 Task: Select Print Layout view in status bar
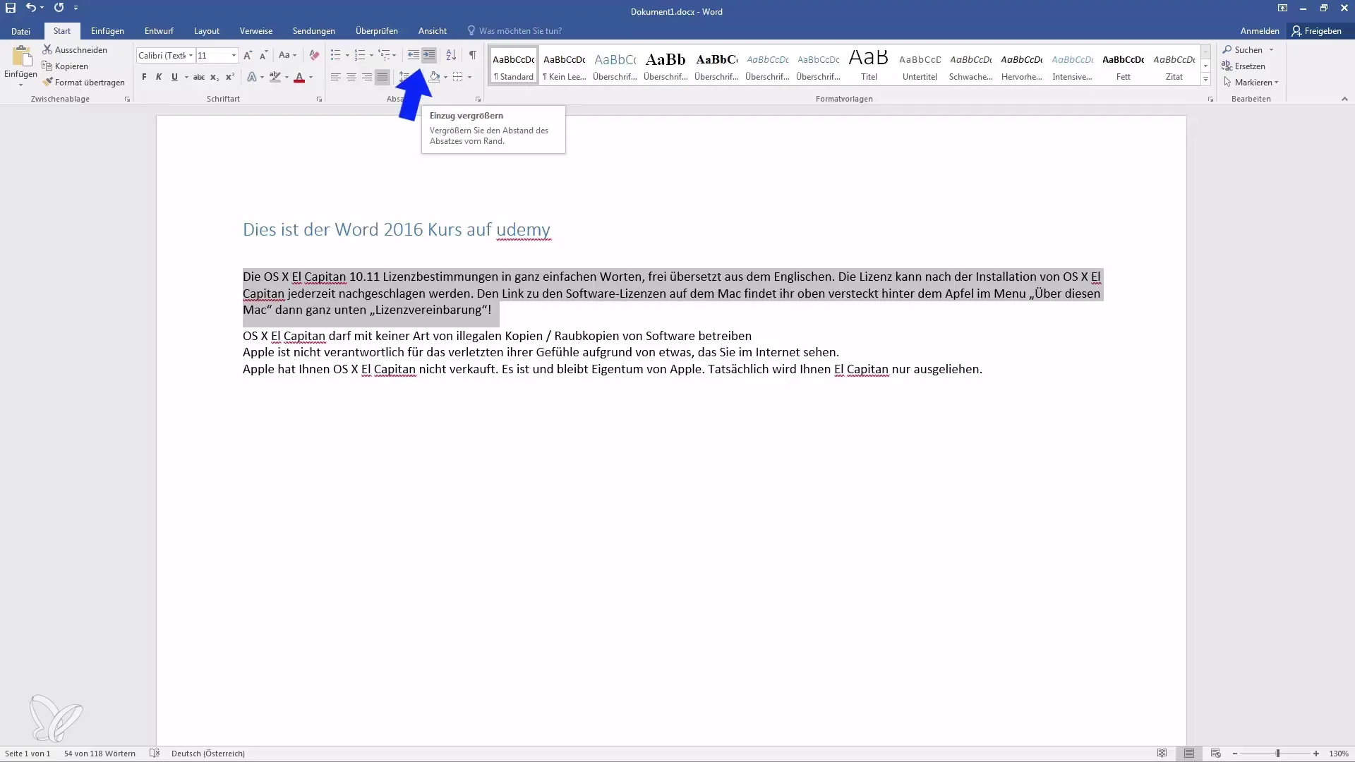point(1189,754)
